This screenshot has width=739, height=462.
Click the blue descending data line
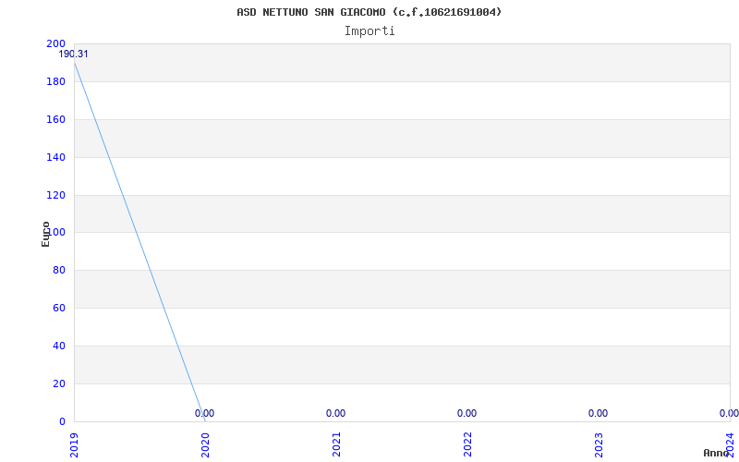coord(140,241)
